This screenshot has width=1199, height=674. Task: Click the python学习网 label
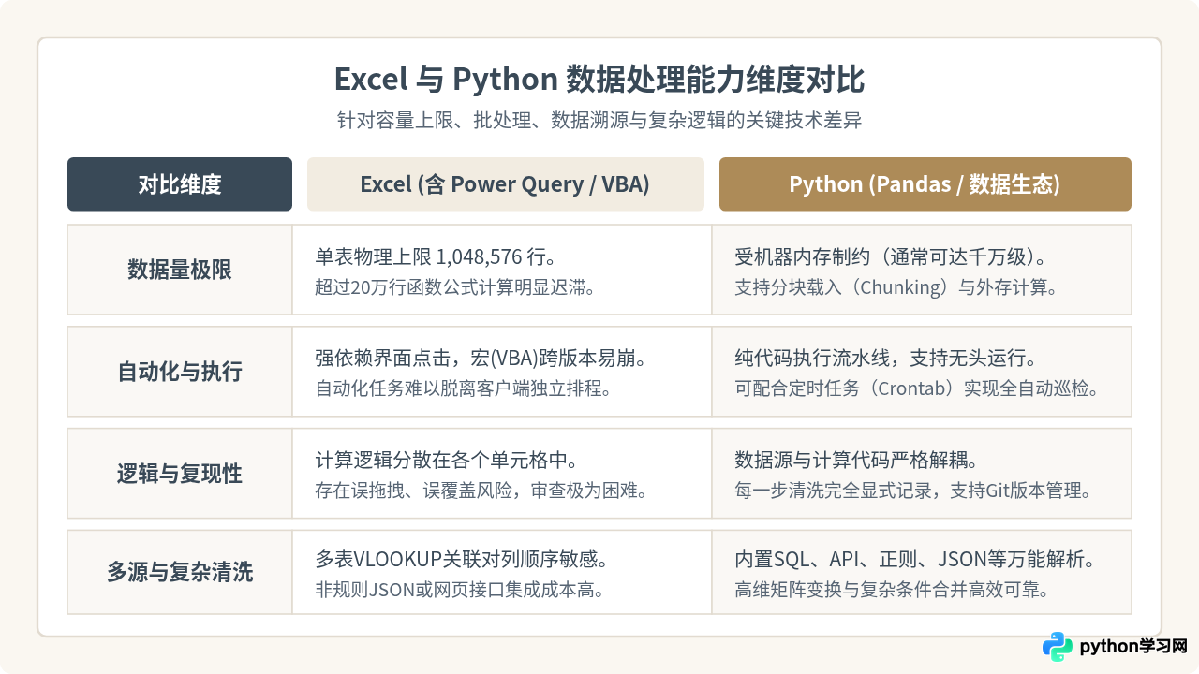coord(1133,647)
